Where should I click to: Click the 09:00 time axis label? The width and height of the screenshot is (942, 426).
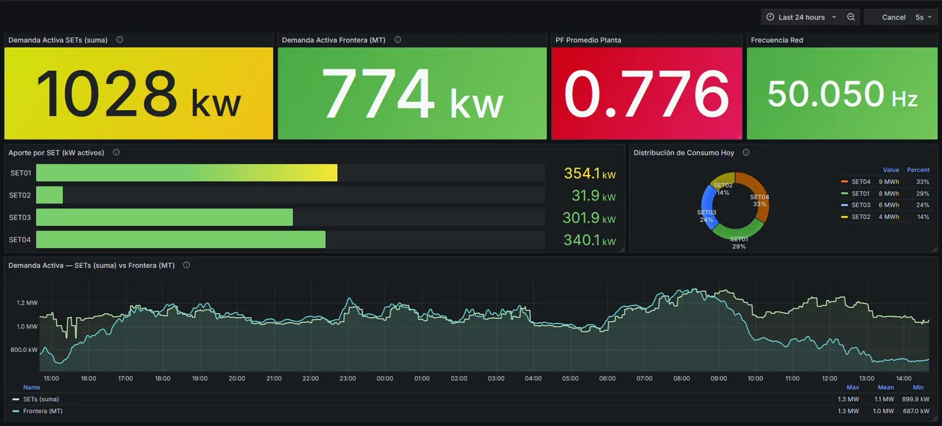coord(719,378)
